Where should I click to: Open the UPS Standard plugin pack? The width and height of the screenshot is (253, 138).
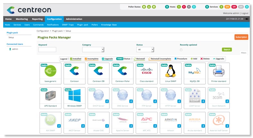click(x=50, y=96)
